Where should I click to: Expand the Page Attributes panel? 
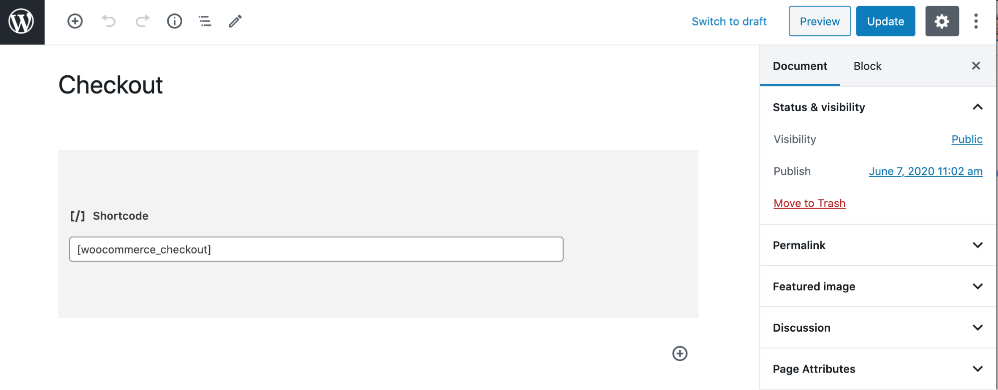coord(977,369)
